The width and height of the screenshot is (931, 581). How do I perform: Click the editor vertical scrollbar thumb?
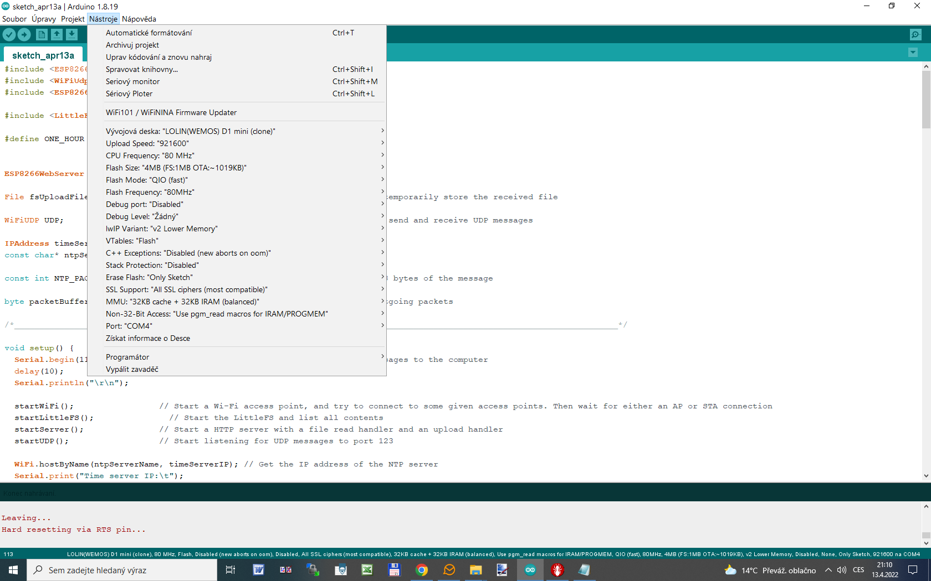(x=926, y=100)
